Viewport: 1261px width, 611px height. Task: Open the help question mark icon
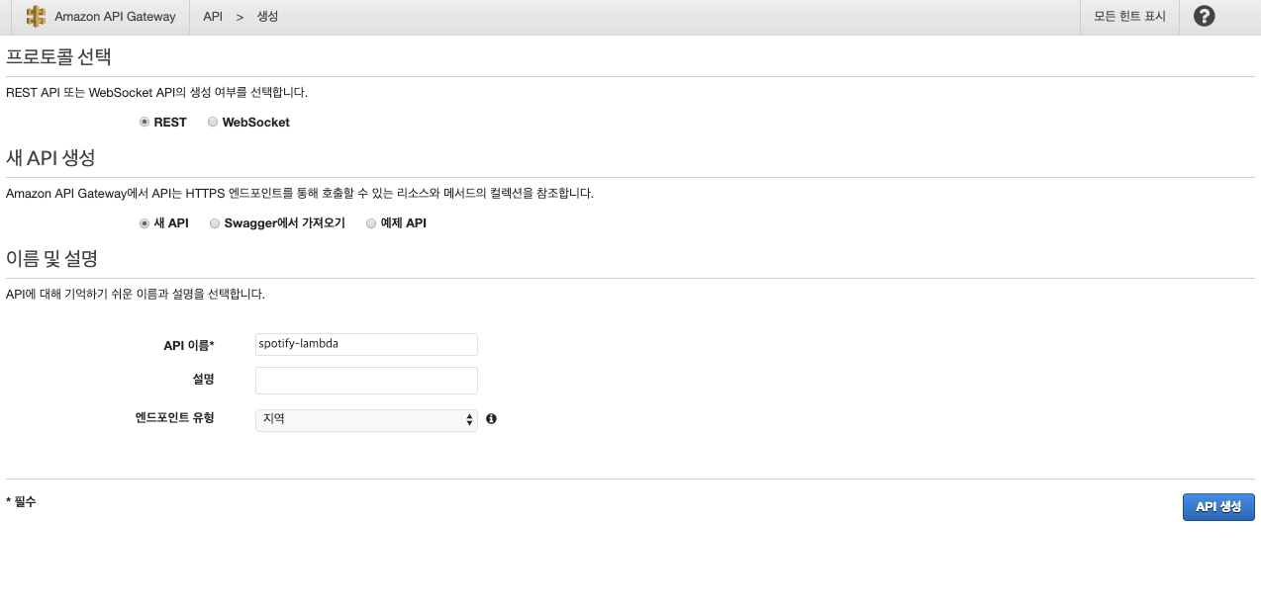tap(1204, 16)
